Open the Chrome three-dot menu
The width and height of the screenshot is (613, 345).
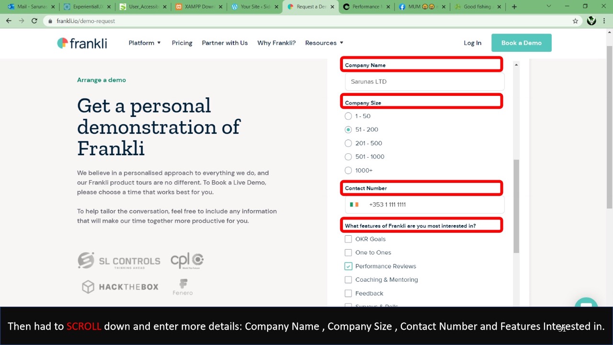[x=605, y=21]
